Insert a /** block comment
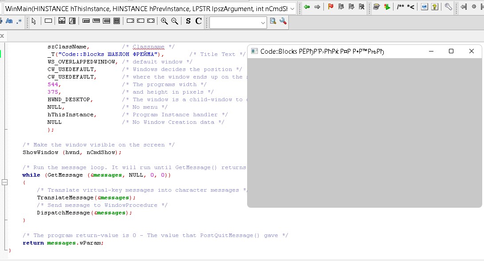 coord(400,7)
